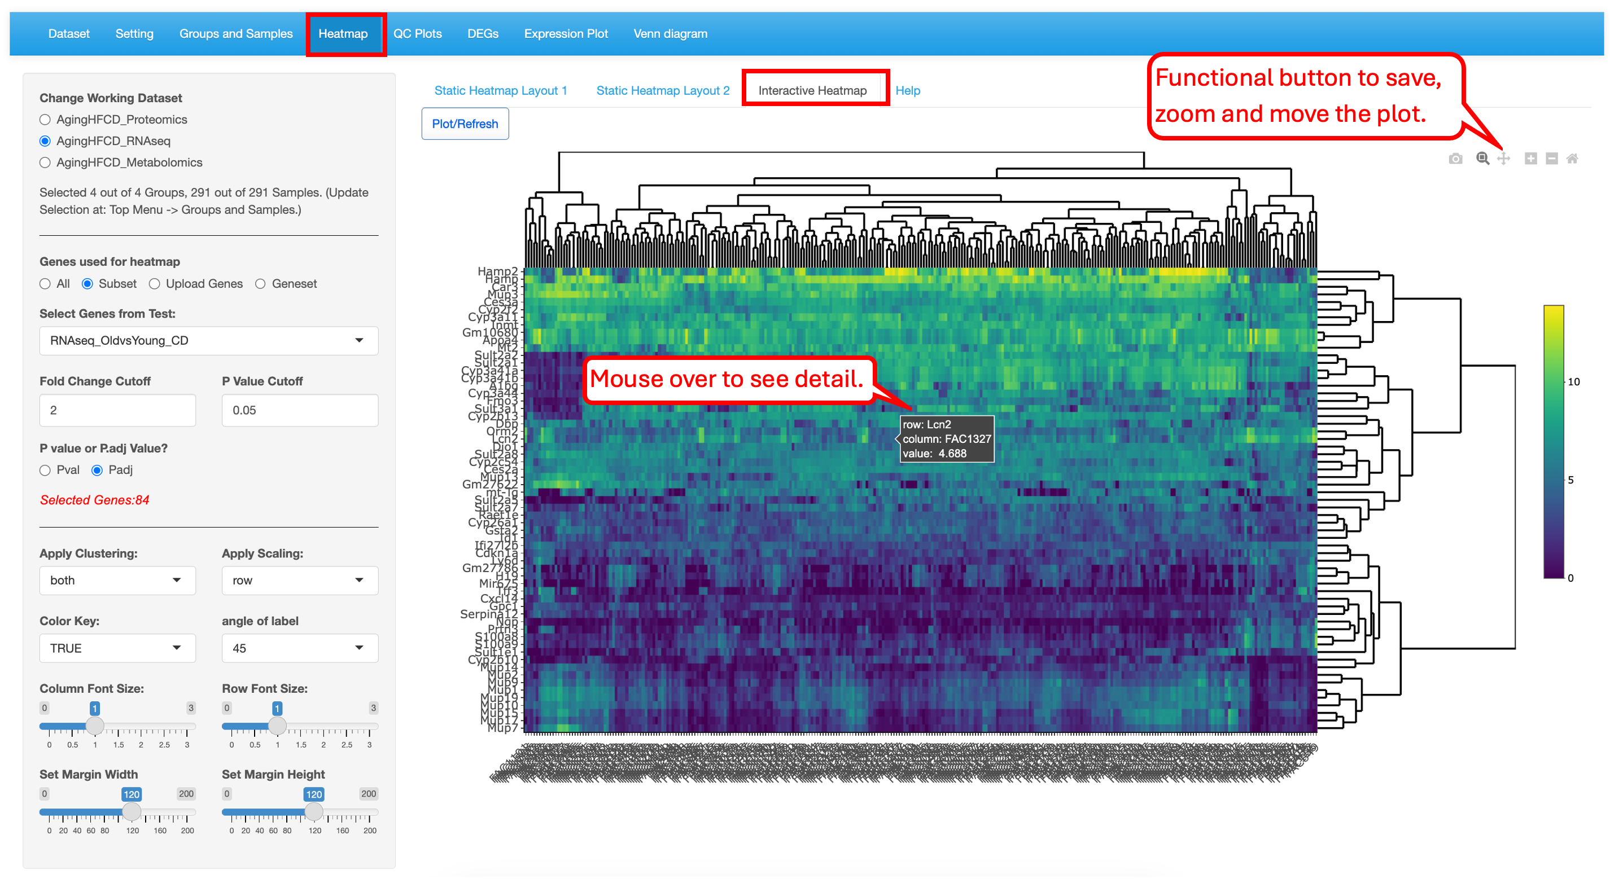Zoom out with the minus icon
The image size is (1610, 879).
pos(1552,159)
